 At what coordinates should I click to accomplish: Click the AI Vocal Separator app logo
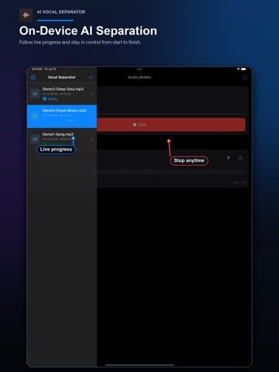coord(26,15)
